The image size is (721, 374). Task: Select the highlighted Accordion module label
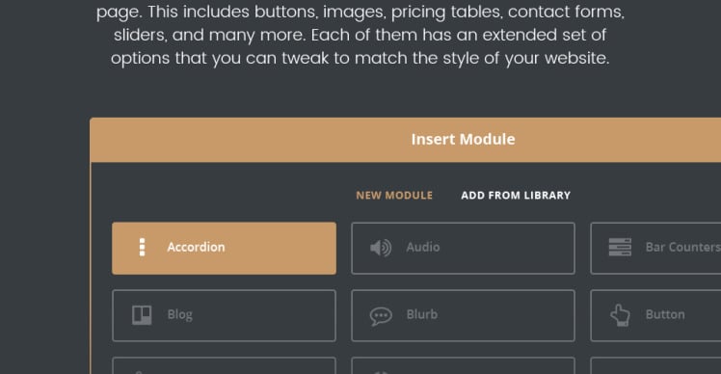click(196, 247)
